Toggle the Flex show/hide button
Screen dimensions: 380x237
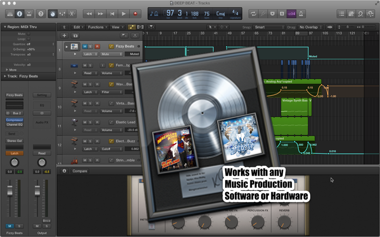pyautogui.click(x=140, y=27)
